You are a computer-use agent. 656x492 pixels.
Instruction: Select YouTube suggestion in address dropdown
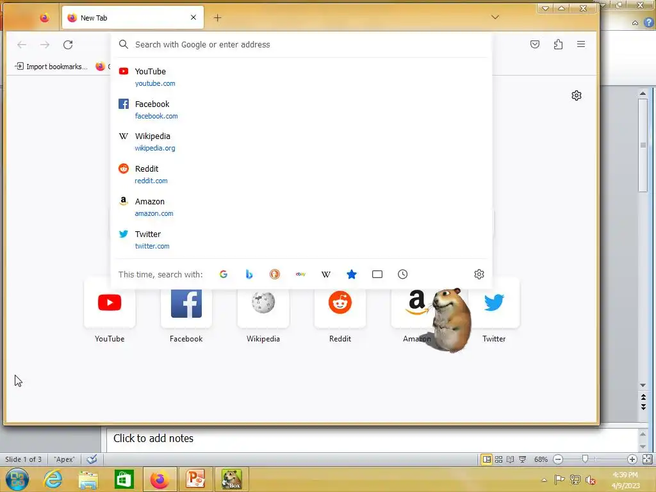[301, 77]
